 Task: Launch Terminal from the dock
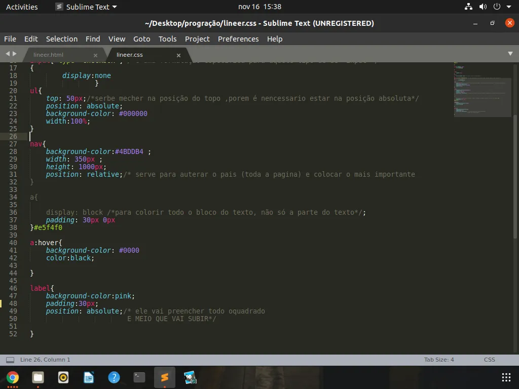tap(139, 377)
